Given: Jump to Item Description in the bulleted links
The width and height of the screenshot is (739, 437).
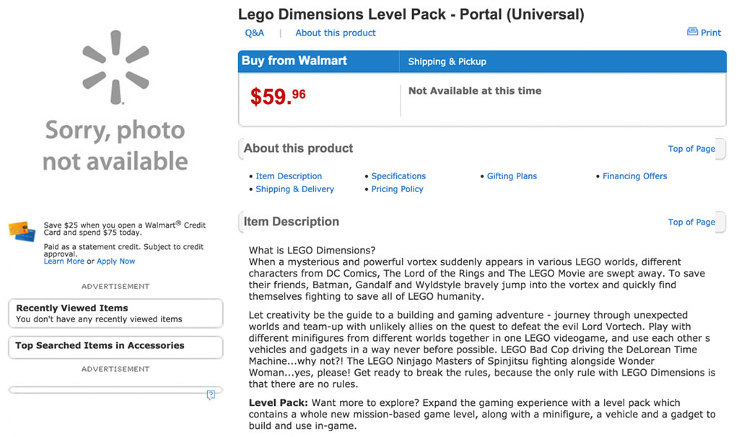Looking at the screenshot, I should (289, 176).
